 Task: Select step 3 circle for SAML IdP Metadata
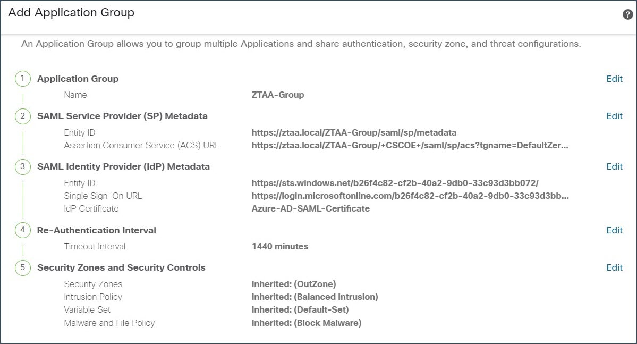point(23,166)
